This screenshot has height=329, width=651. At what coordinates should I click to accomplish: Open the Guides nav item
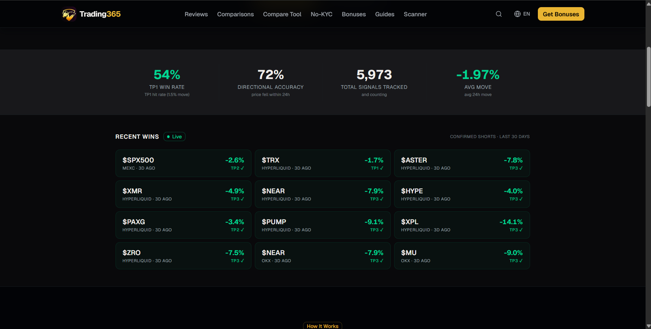[x=385, y=14]
